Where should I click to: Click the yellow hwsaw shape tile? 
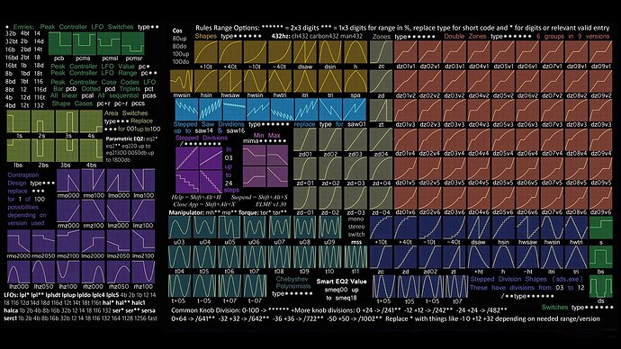(x=230, y=81)
